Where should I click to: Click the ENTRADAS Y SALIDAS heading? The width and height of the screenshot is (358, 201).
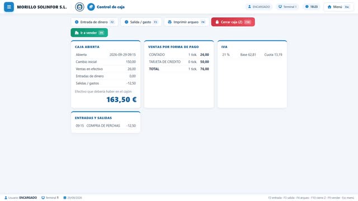[93, 118]
